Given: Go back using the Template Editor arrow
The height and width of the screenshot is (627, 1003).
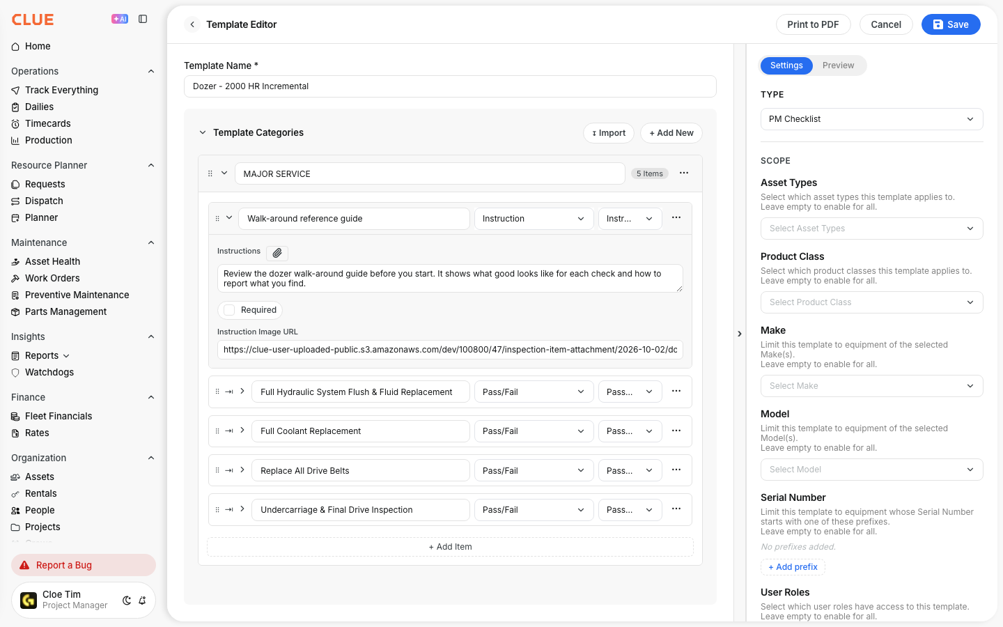Looking at the screenshot, I should 192,24.
